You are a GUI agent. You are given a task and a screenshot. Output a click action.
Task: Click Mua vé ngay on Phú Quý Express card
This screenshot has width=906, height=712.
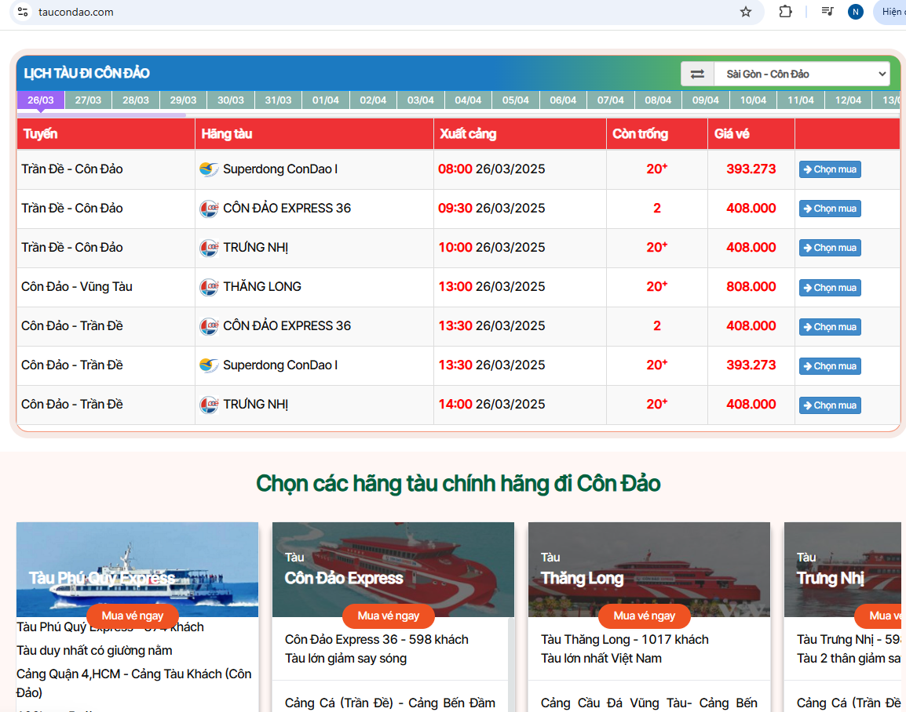(x=133, y=616)
